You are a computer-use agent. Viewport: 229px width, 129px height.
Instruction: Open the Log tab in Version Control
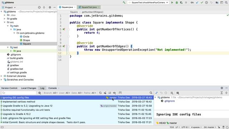pos(42,88)
